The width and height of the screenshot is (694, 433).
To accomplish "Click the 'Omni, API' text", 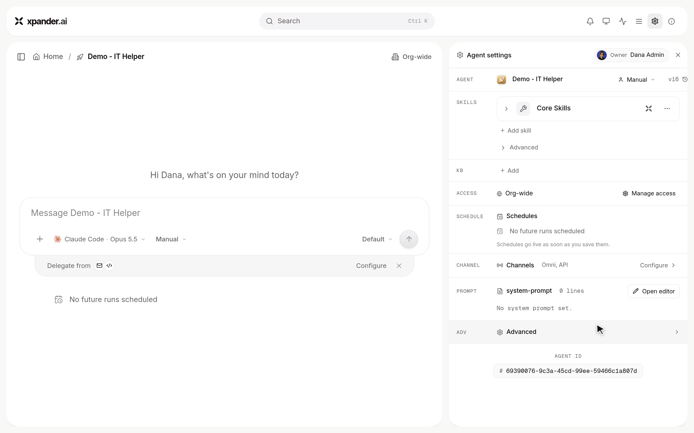I will click(555, 265).
